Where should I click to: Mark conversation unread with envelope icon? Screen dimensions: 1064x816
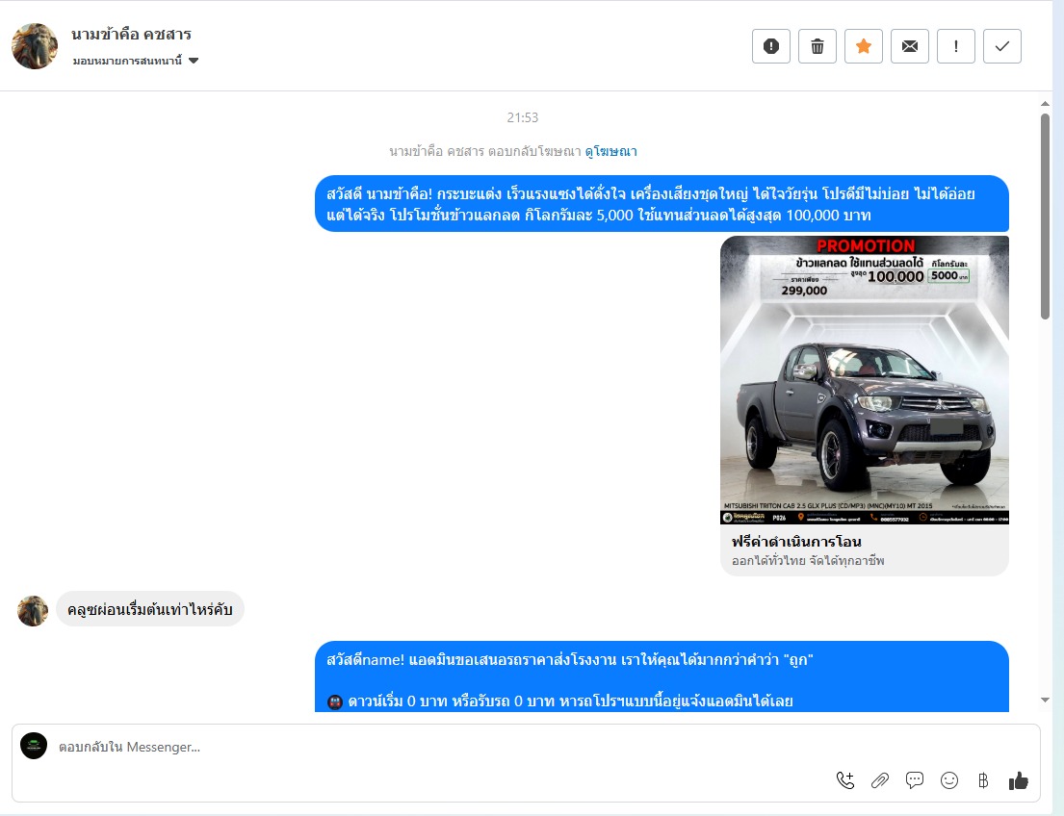point(909,46)
